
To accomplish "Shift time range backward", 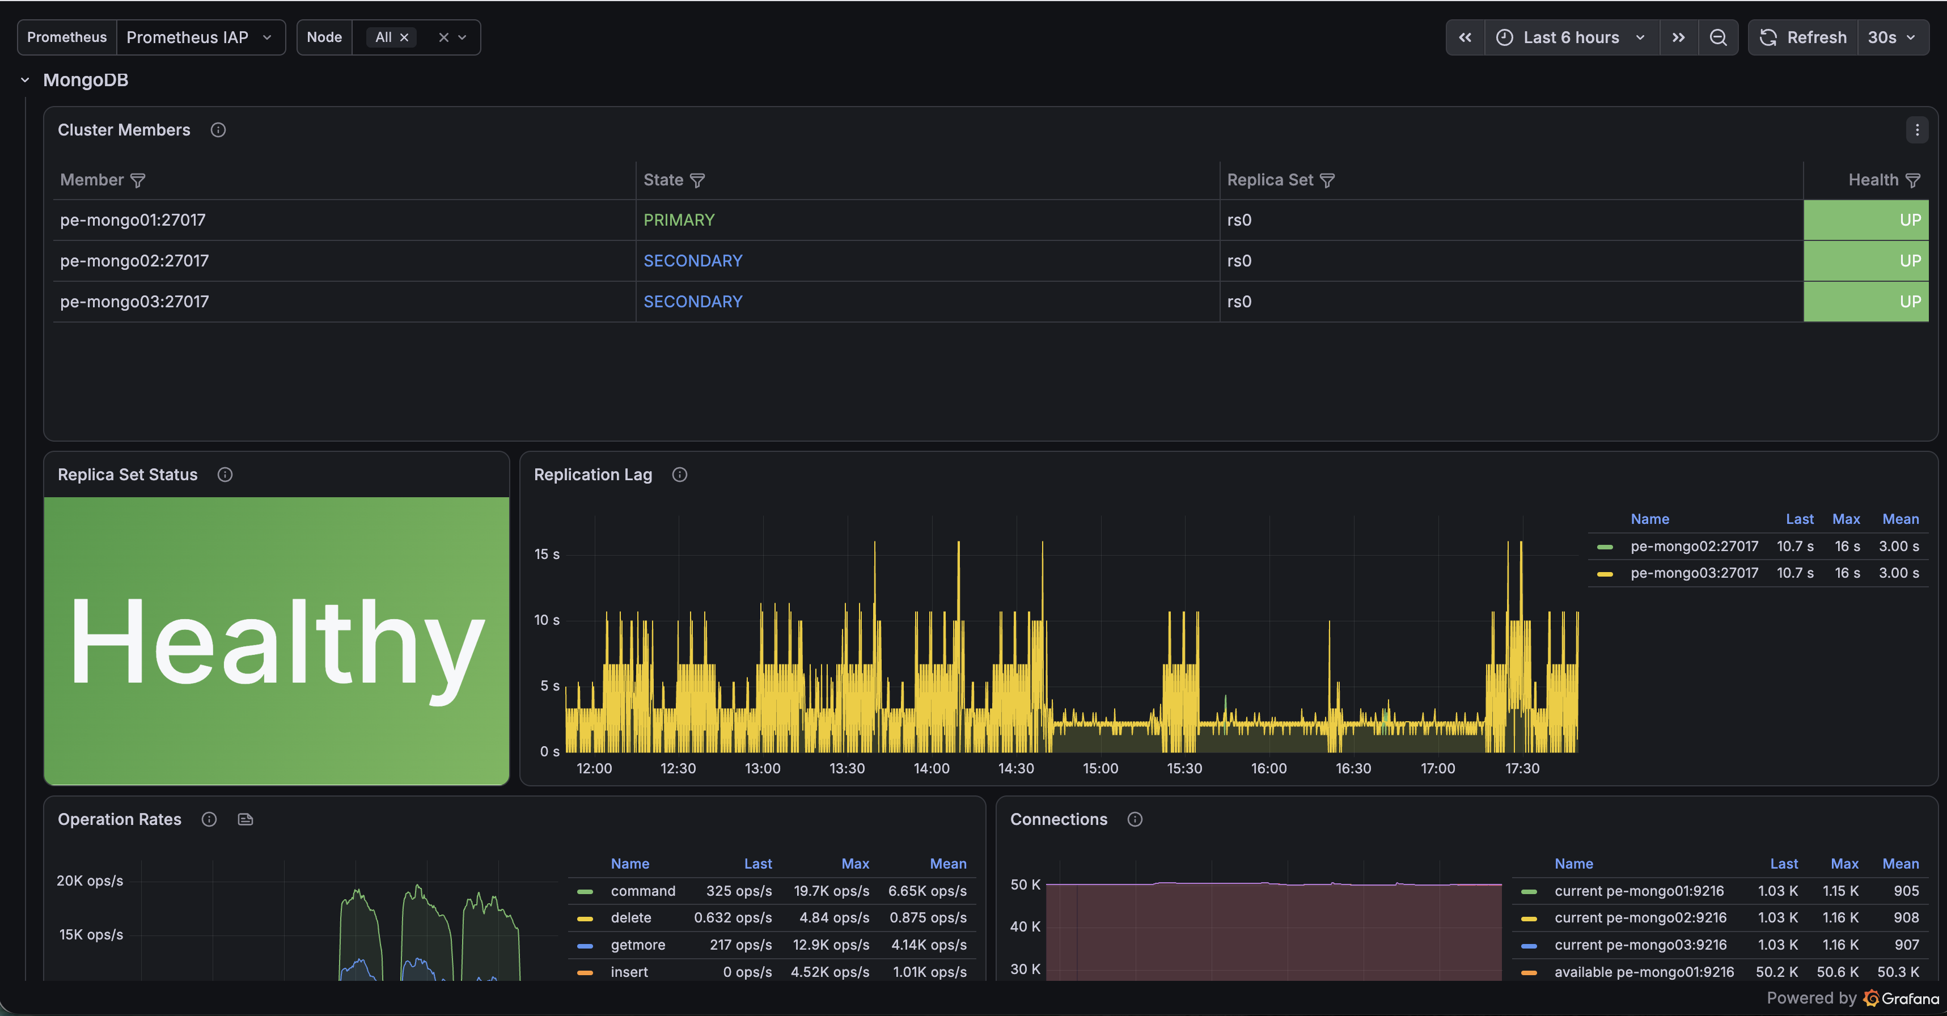I will [1465, 37].
